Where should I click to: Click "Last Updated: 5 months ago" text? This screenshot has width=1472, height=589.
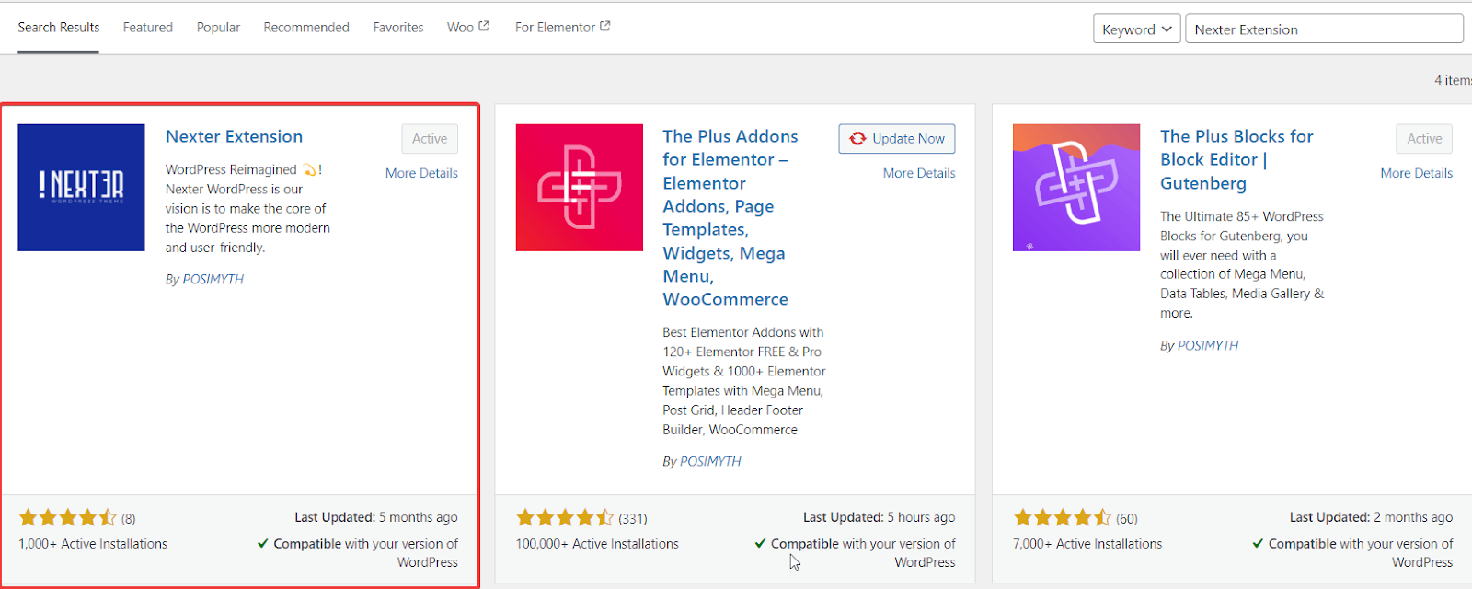click(376, 517)
